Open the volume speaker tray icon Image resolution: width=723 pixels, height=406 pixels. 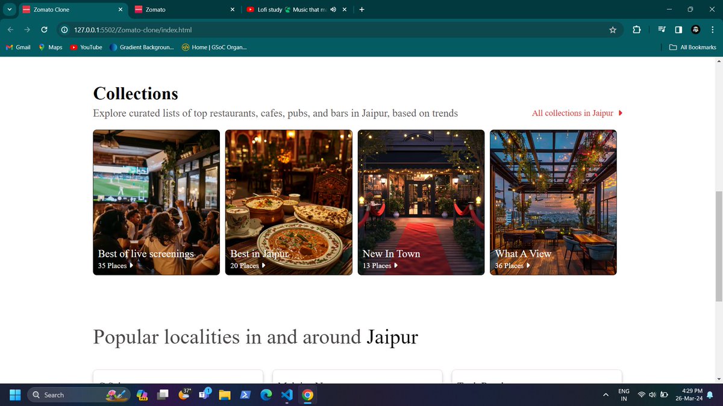653,395
